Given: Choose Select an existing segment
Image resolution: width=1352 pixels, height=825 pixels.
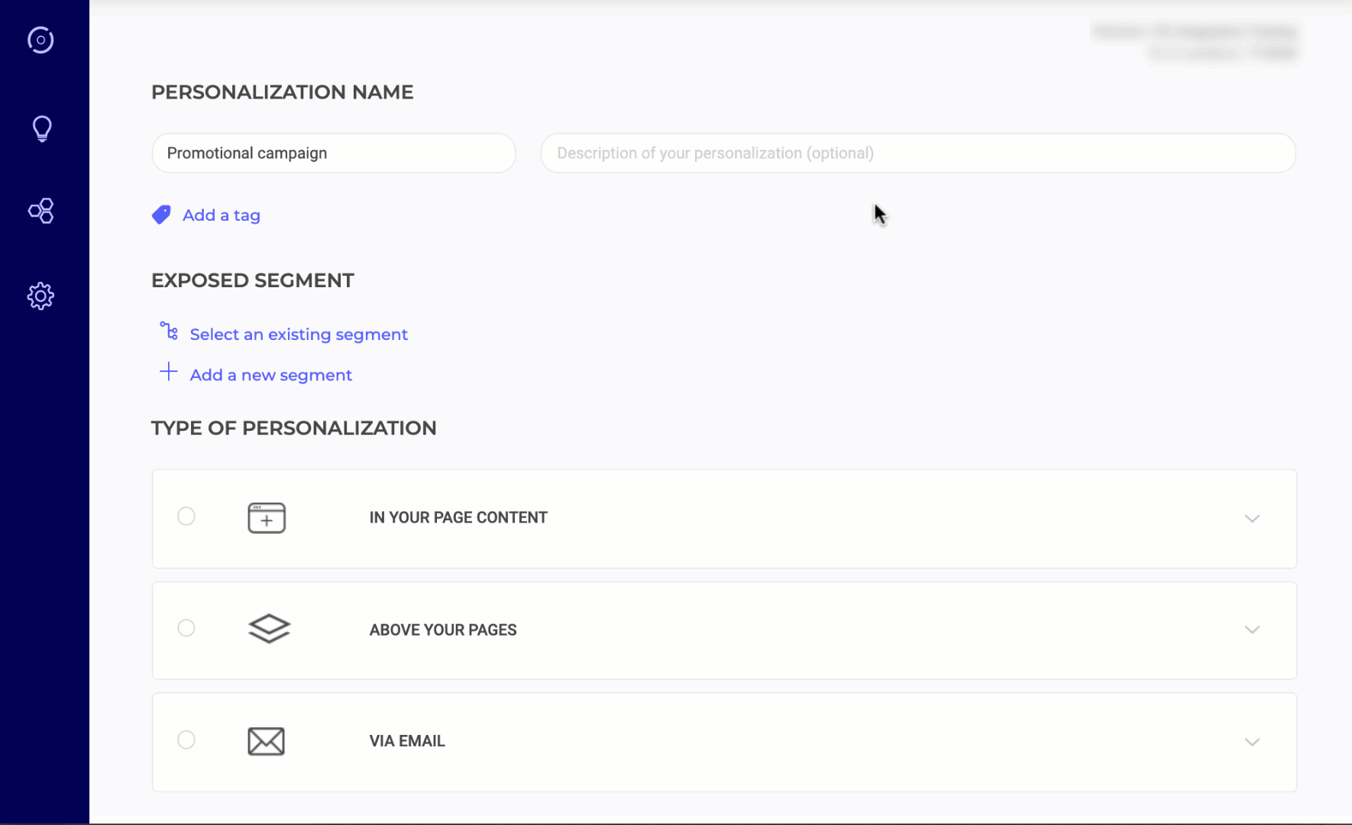Looking at the screenshot, I should 299,335.
